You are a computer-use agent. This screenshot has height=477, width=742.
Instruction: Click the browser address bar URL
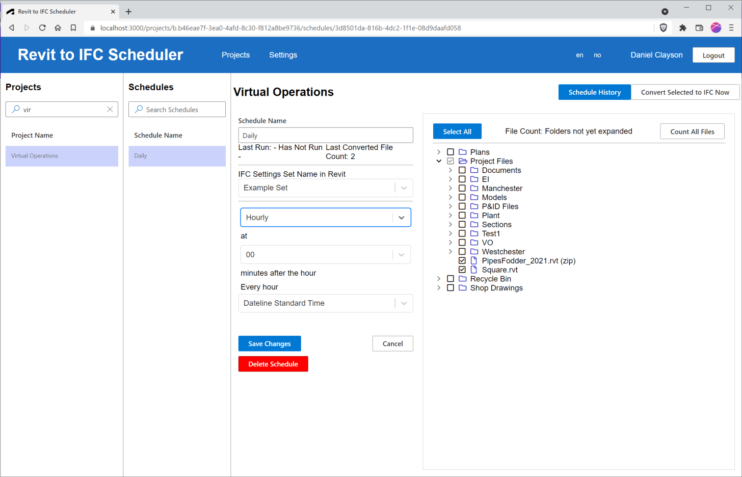click(x=280, y=28)
